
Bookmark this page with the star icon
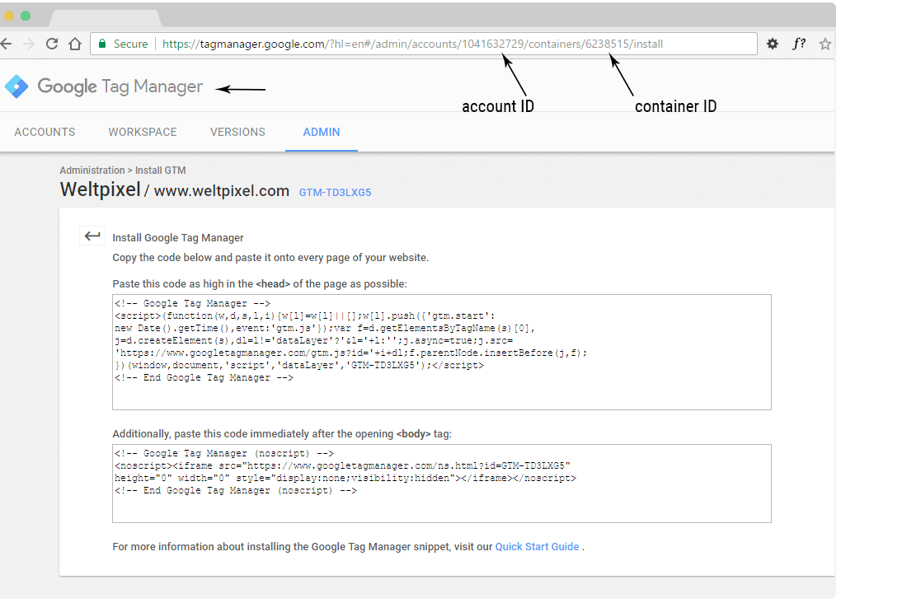tap(824, 44)
